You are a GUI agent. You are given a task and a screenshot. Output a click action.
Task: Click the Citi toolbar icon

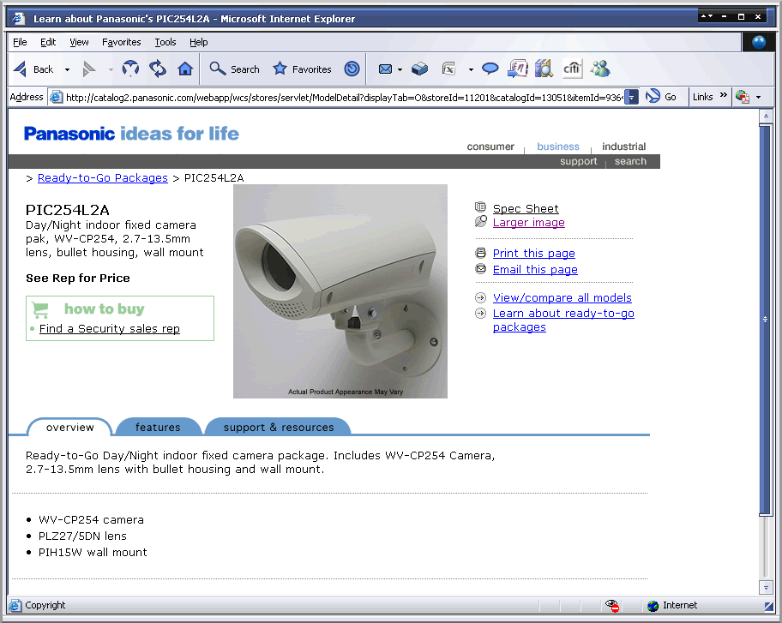pos(572,69)
